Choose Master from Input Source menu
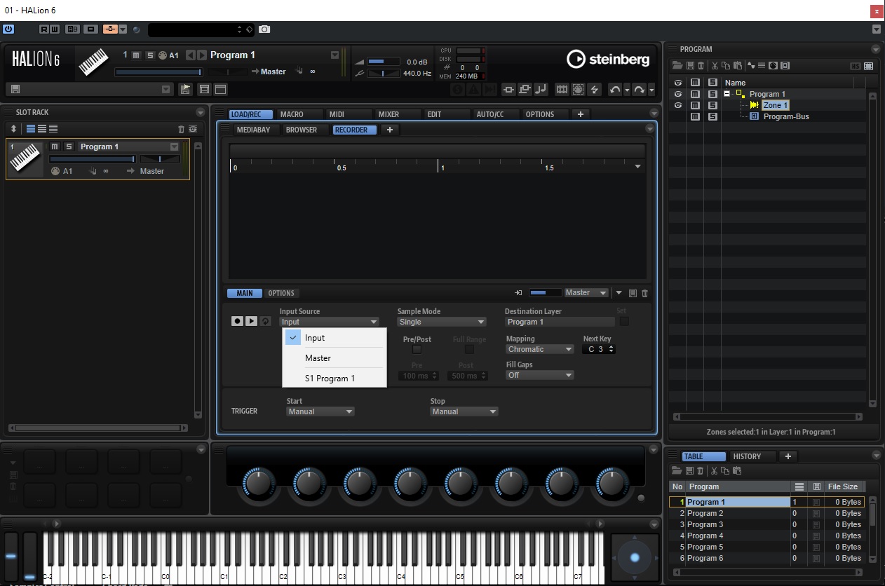 (x=334, y=358)
